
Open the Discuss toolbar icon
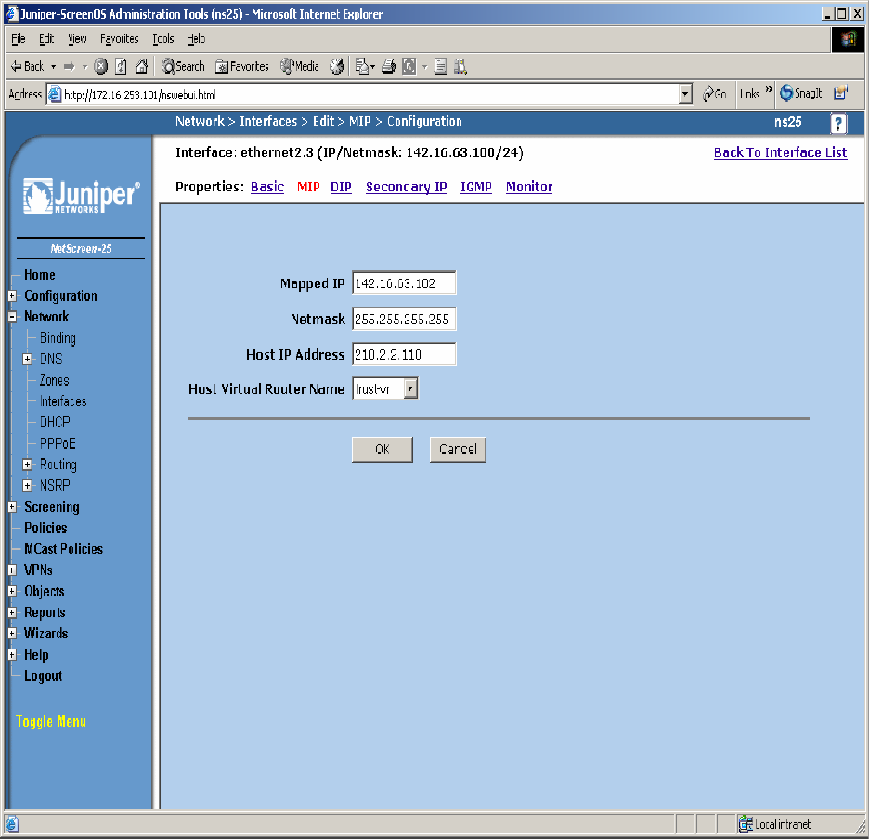[x=441, y=67]
